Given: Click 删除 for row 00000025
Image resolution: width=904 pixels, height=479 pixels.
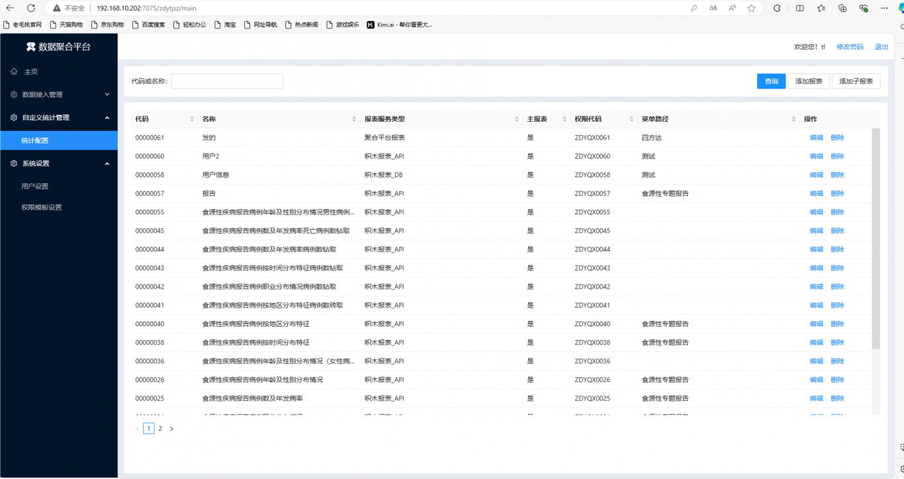Looking at the screenshot, I should click(x=837, y=398).
